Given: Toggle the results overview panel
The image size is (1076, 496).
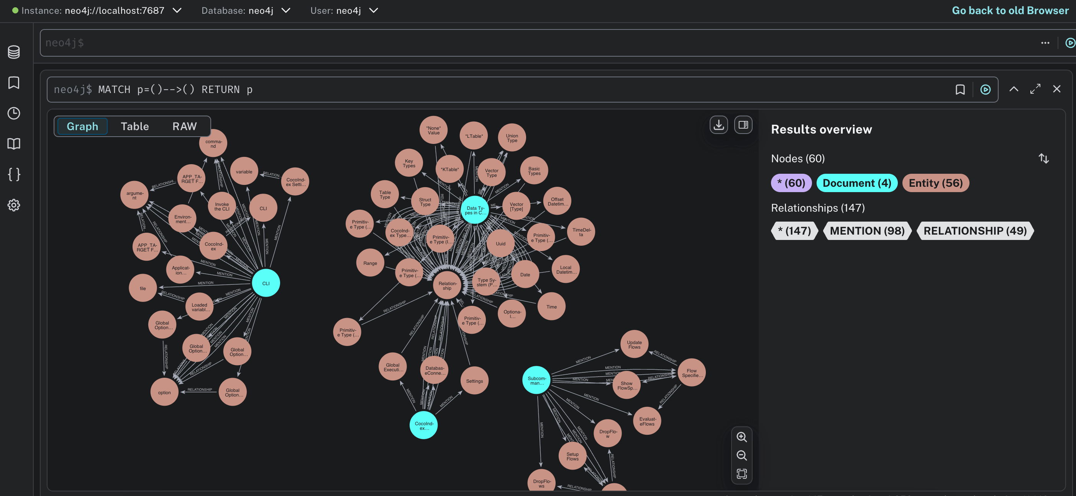Looking at the screenshot, I should (x=743, y=124).
